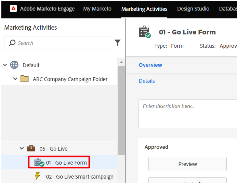Click the 01 - Go Live Form heading
The image size is (237, 183).
(x=187, y=32)
